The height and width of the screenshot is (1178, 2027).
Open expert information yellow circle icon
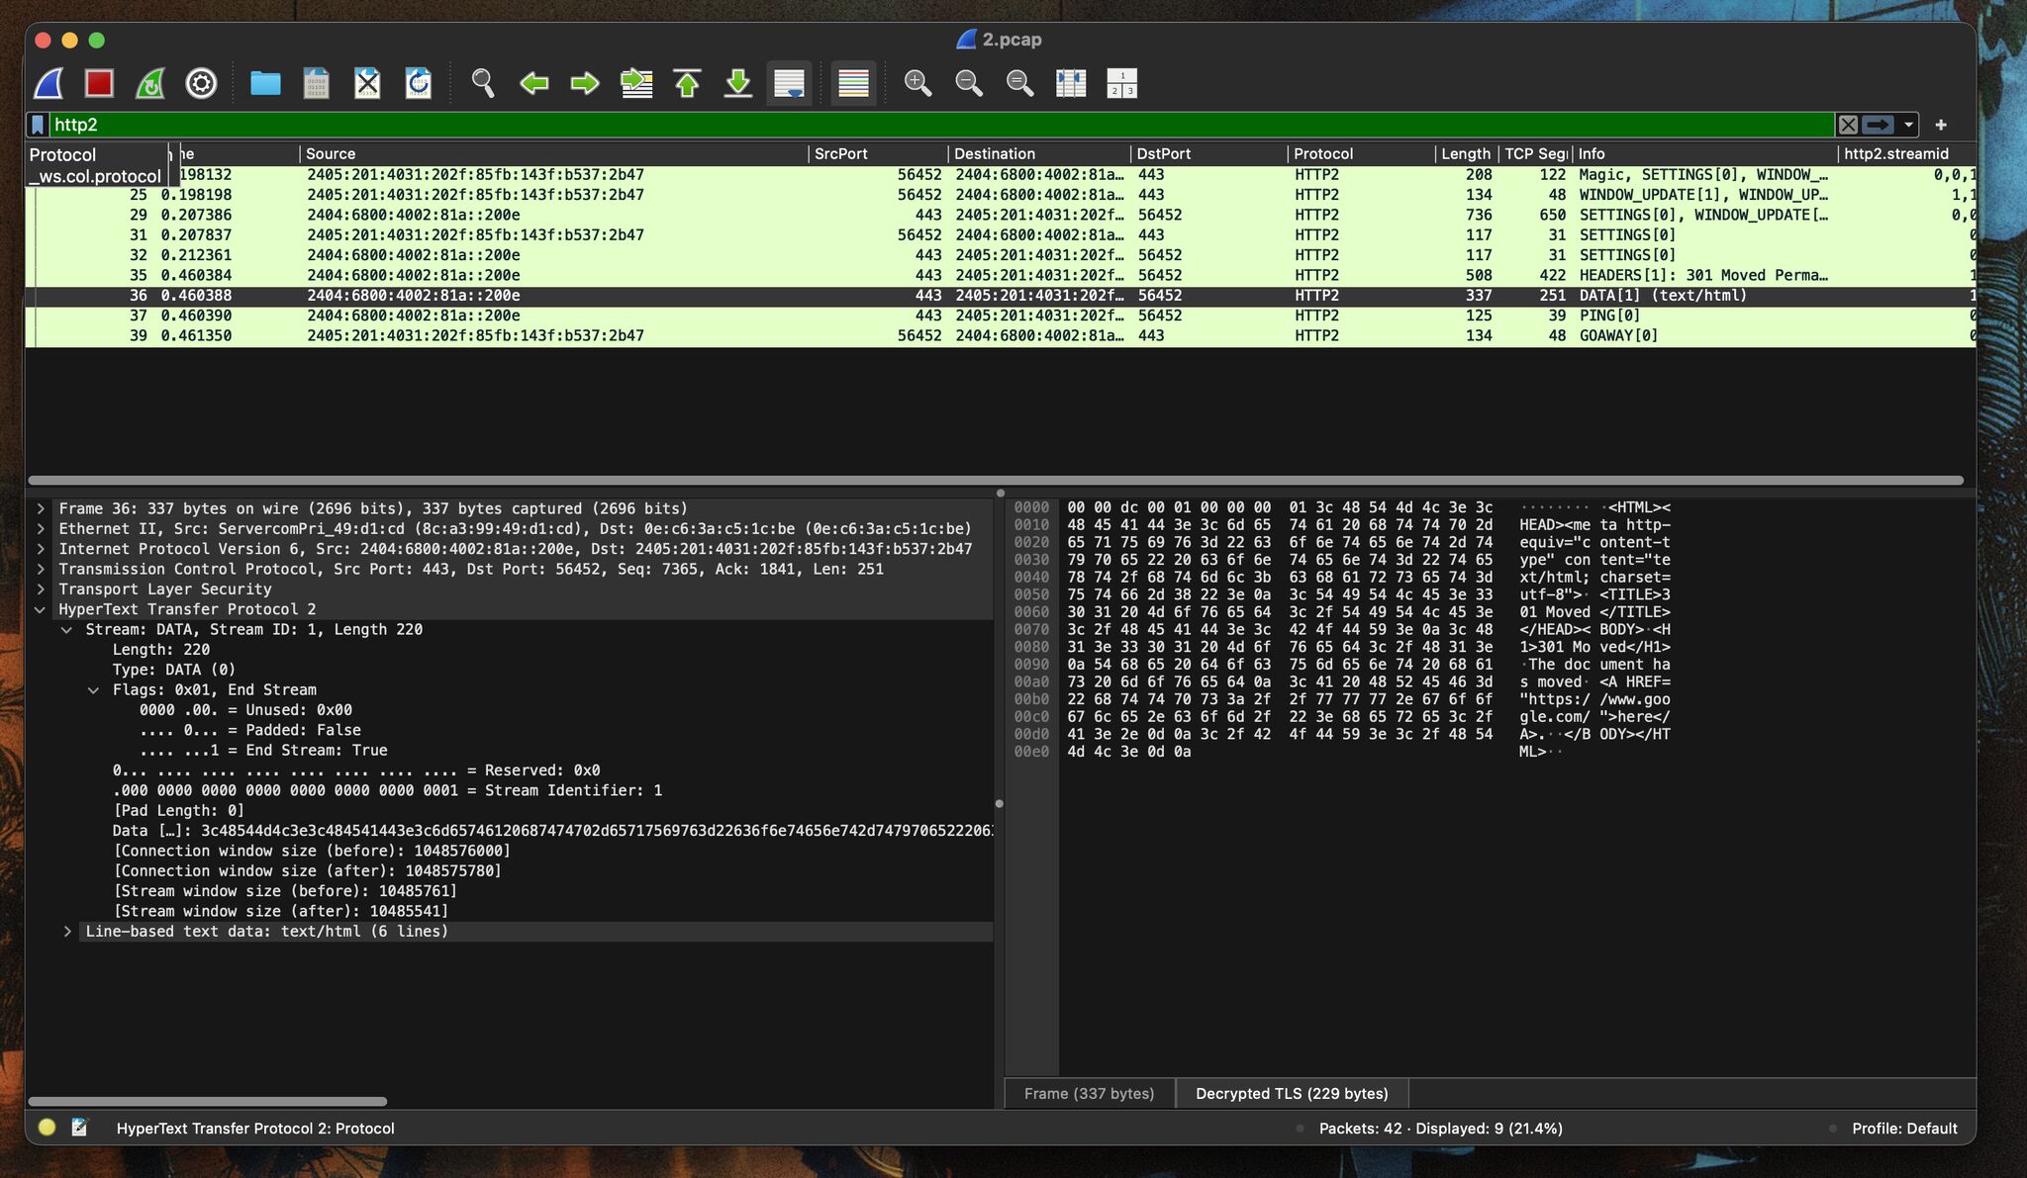[47, 1128]
